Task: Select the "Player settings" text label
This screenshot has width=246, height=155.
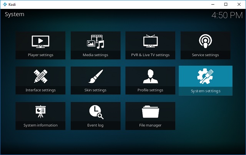Action: coord(40,55)
